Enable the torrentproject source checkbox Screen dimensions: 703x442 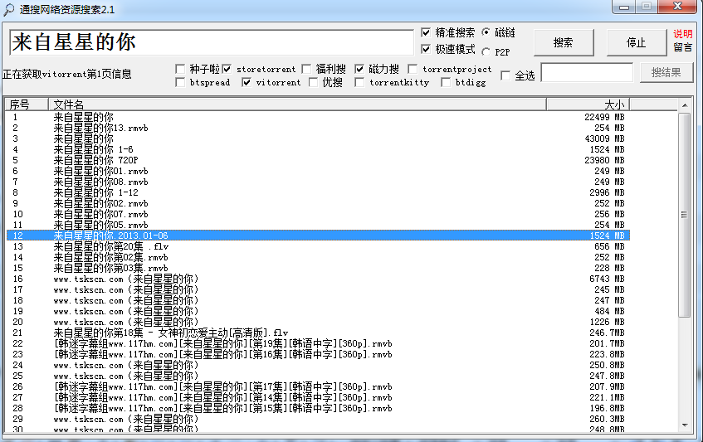tap(413, 69)
